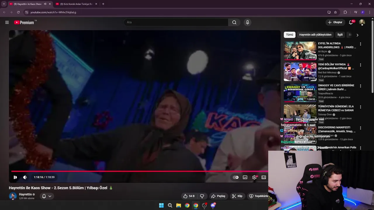
Task: Go back with the browser back arrow
Action: [x=4, y=12]
